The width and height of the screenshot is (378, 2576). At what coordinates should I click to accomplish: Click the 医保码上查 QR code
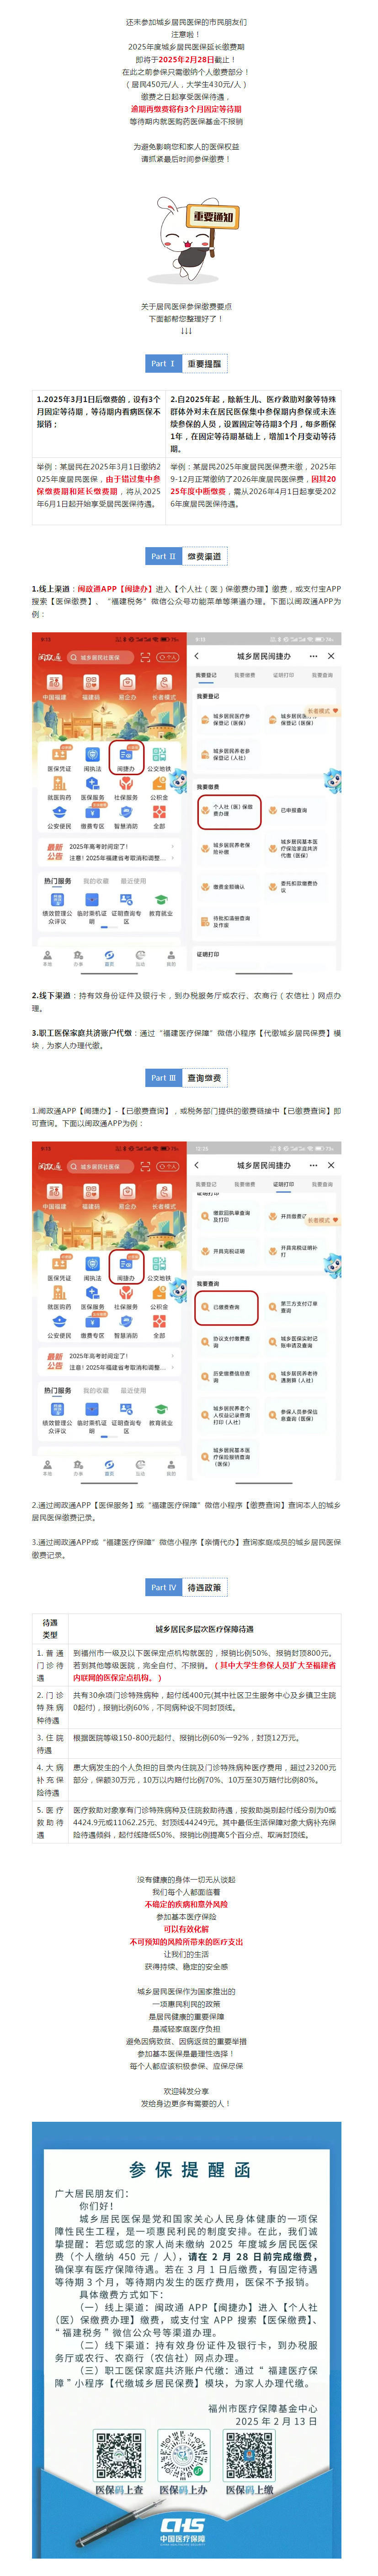[x=120, y=2457]
